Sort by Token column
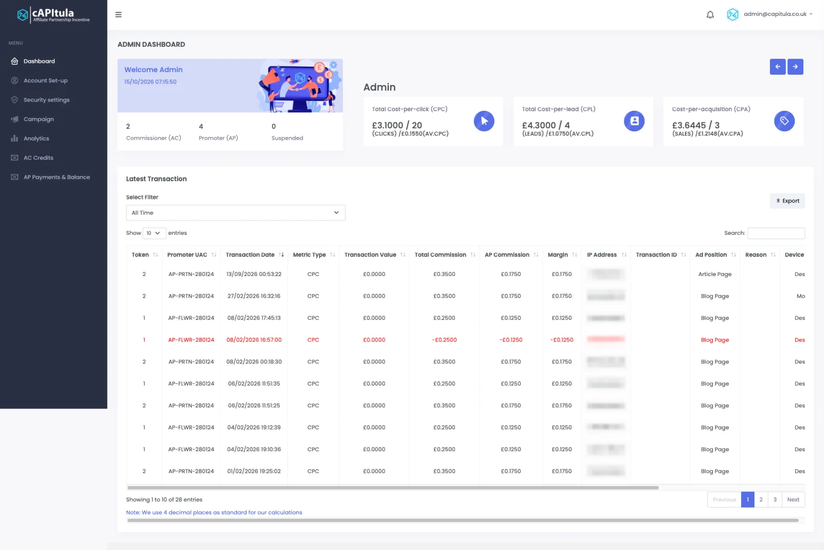Screen dimensions: 824x550 tap(144, 255)
